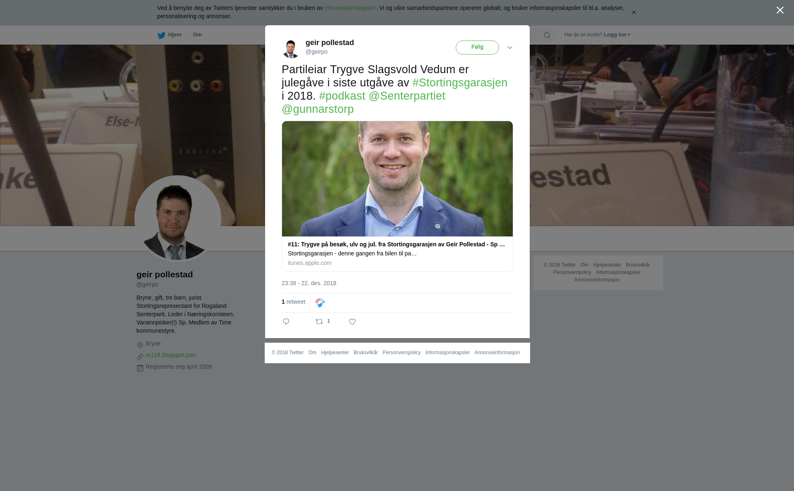Viewport: 794px width, 491px height.
Task: Toggle the Følg follow button
Action: (x=477, y=48)
